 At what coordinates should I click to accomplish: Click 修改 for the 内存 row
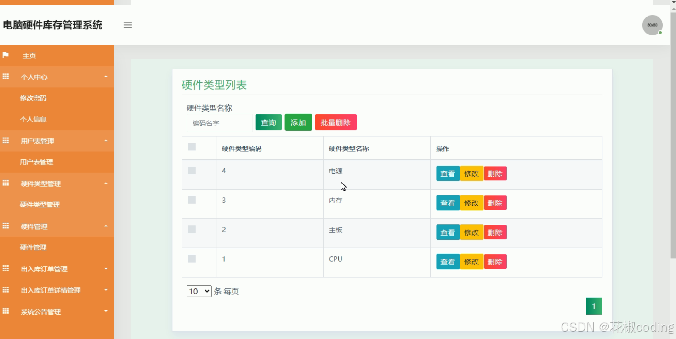pyautogui.click(x=471, y=203)
